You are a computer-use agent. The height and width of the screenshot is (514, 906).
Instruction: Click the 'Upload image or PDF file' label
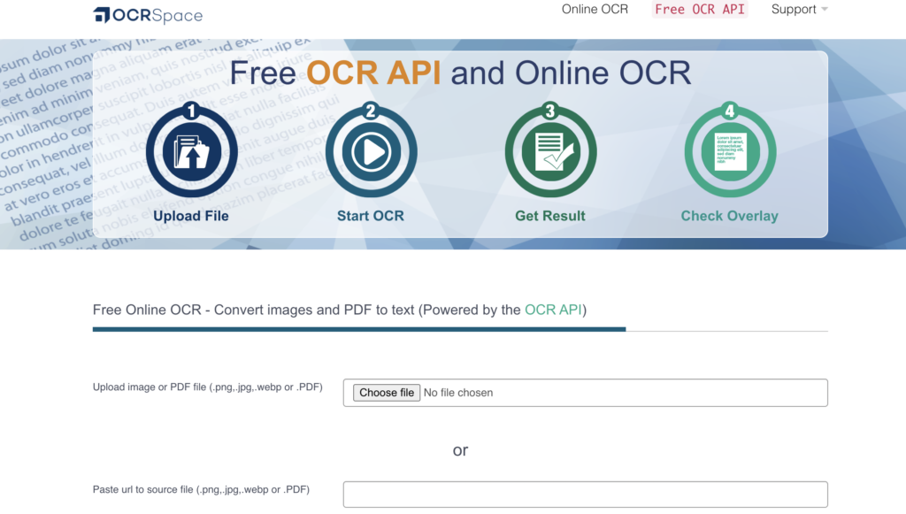(x=207, y=387)
